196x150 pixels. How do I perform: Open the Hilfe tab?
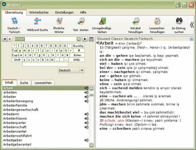pyautogui.click(x=83, y=12)
